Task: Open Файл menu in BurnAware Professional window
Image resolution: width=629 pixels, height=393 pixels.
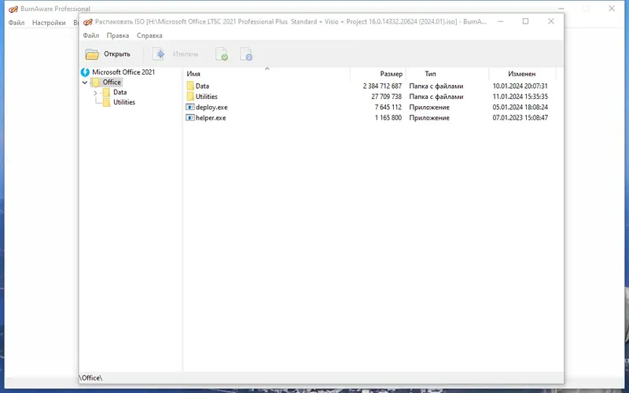Action: tap(17, 23)
